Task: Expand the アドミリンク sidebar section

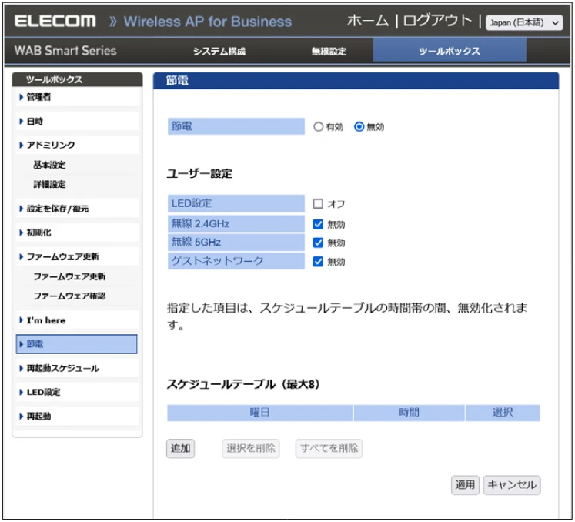Action: tap(77, 145)
